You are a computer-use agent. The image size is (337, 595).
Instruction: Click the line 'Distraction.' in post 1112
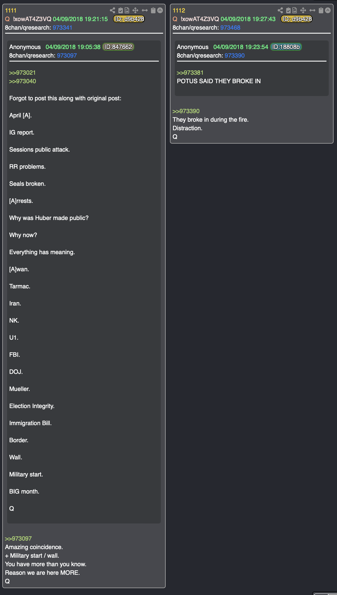pyautogui.click(x=187, y=128)
